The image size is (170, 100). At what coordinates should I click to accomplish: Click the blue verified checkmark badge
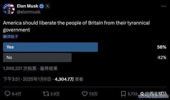coord(41,6)
